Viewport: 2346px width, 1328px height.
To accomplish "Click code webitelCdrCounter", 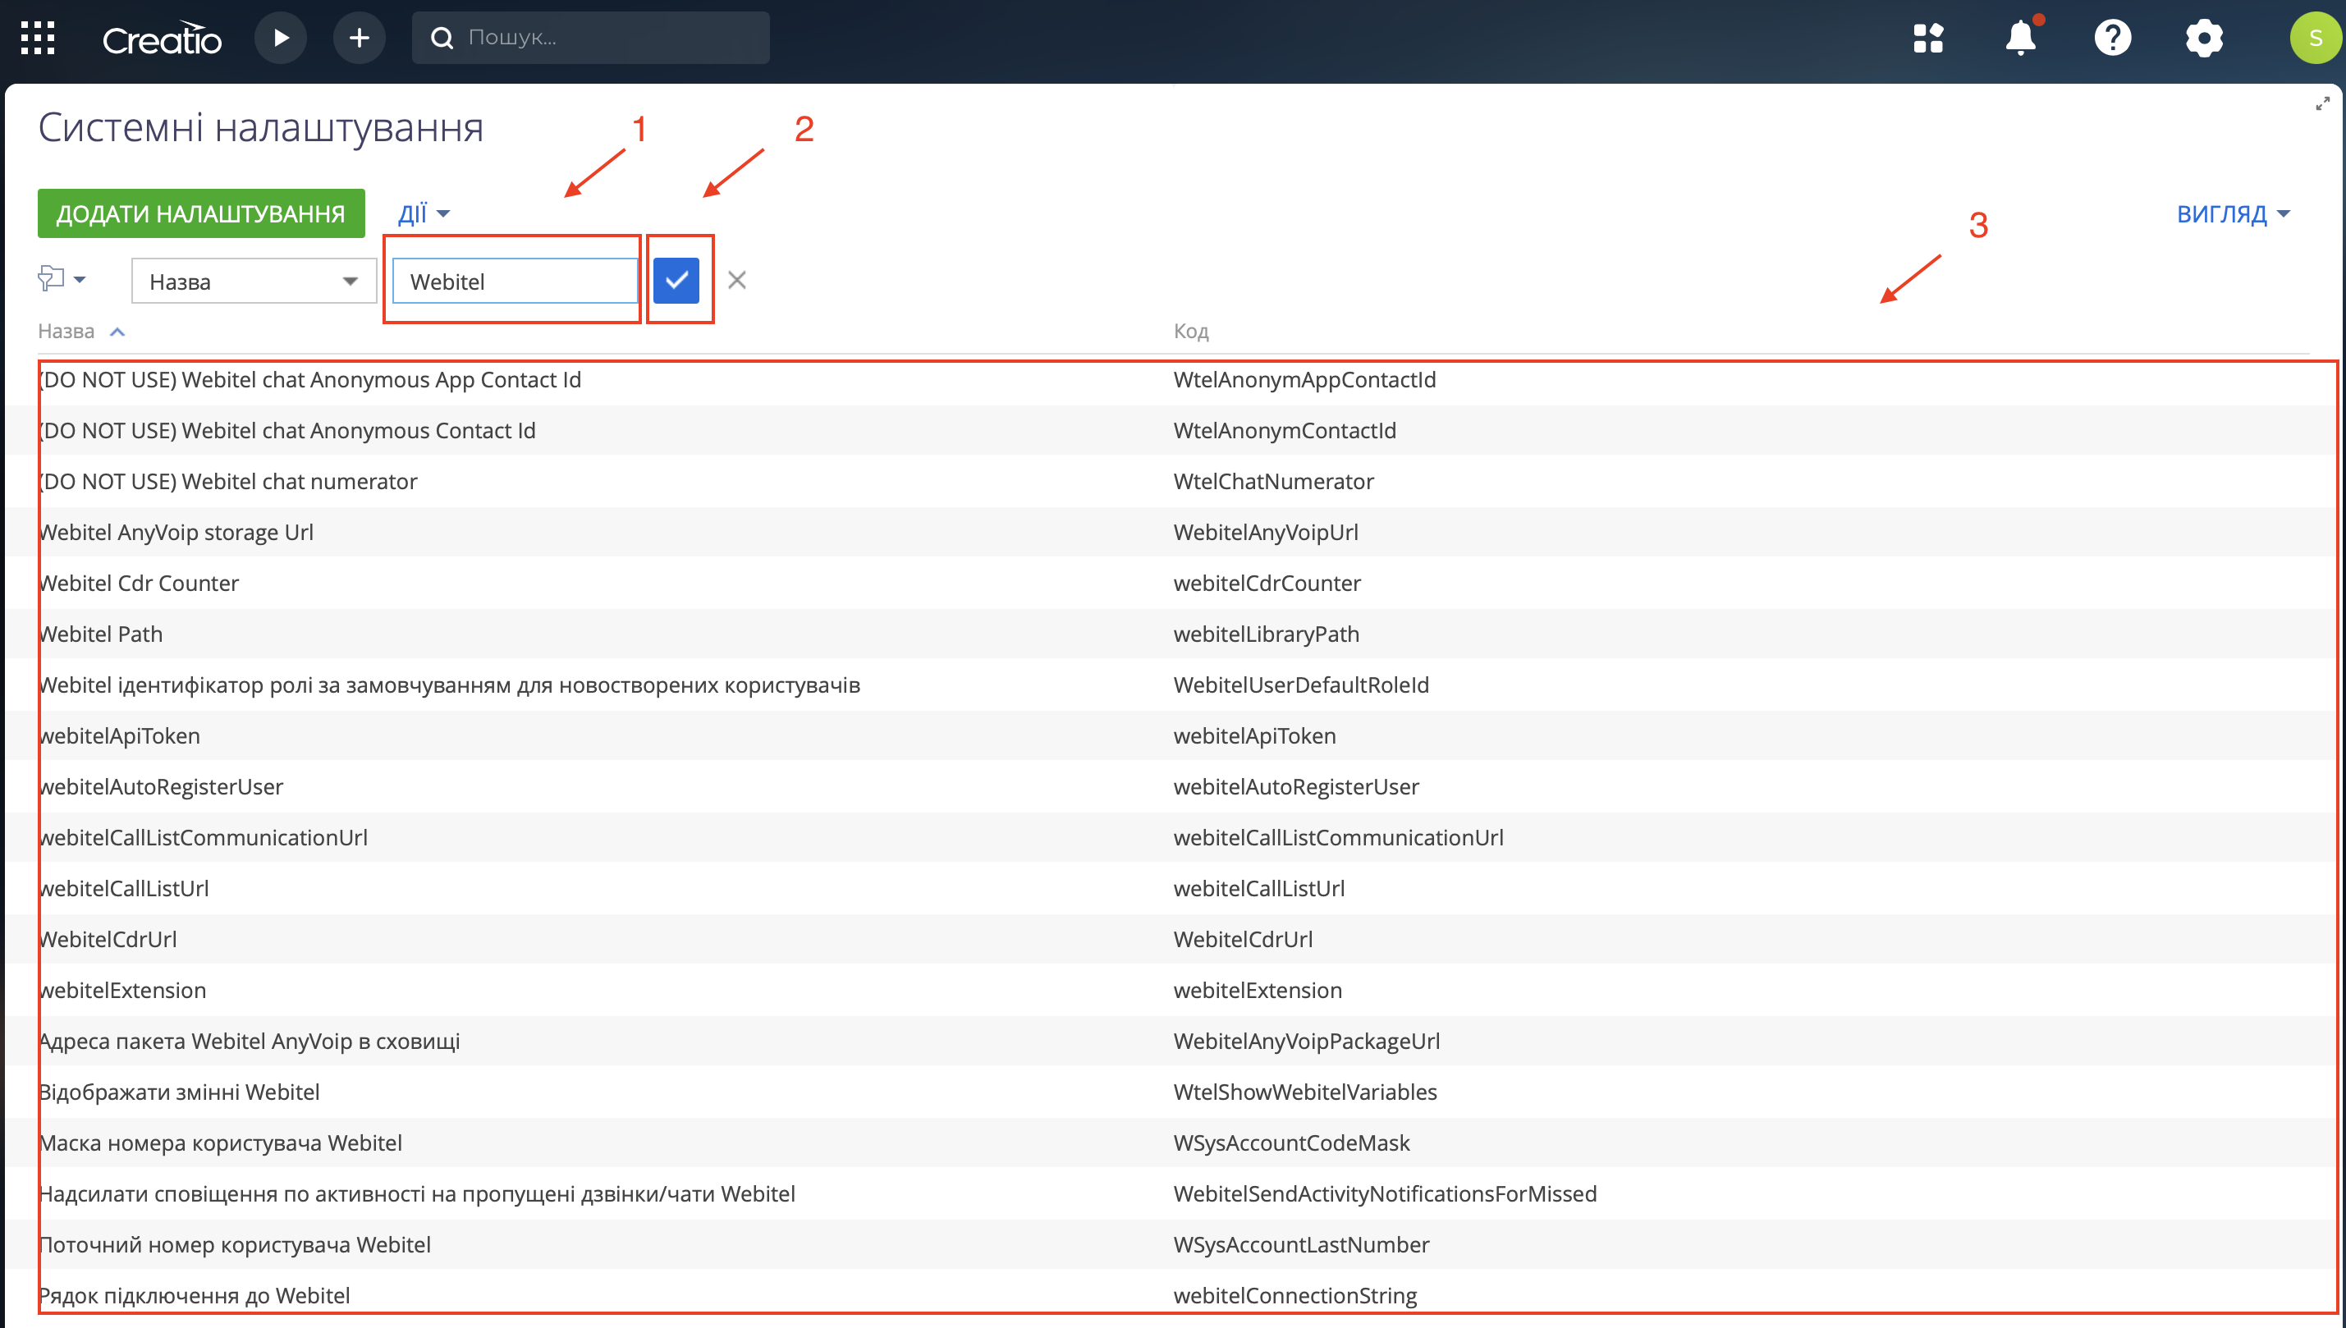I will pos(1267,584).
